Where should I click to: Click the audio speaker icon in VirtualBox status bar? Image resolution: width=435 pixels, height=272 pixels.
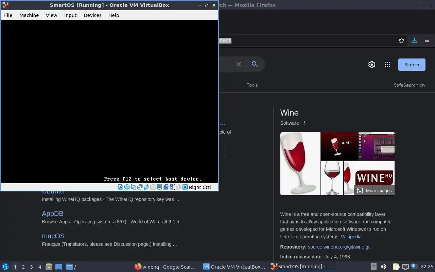tap(133, 187)
